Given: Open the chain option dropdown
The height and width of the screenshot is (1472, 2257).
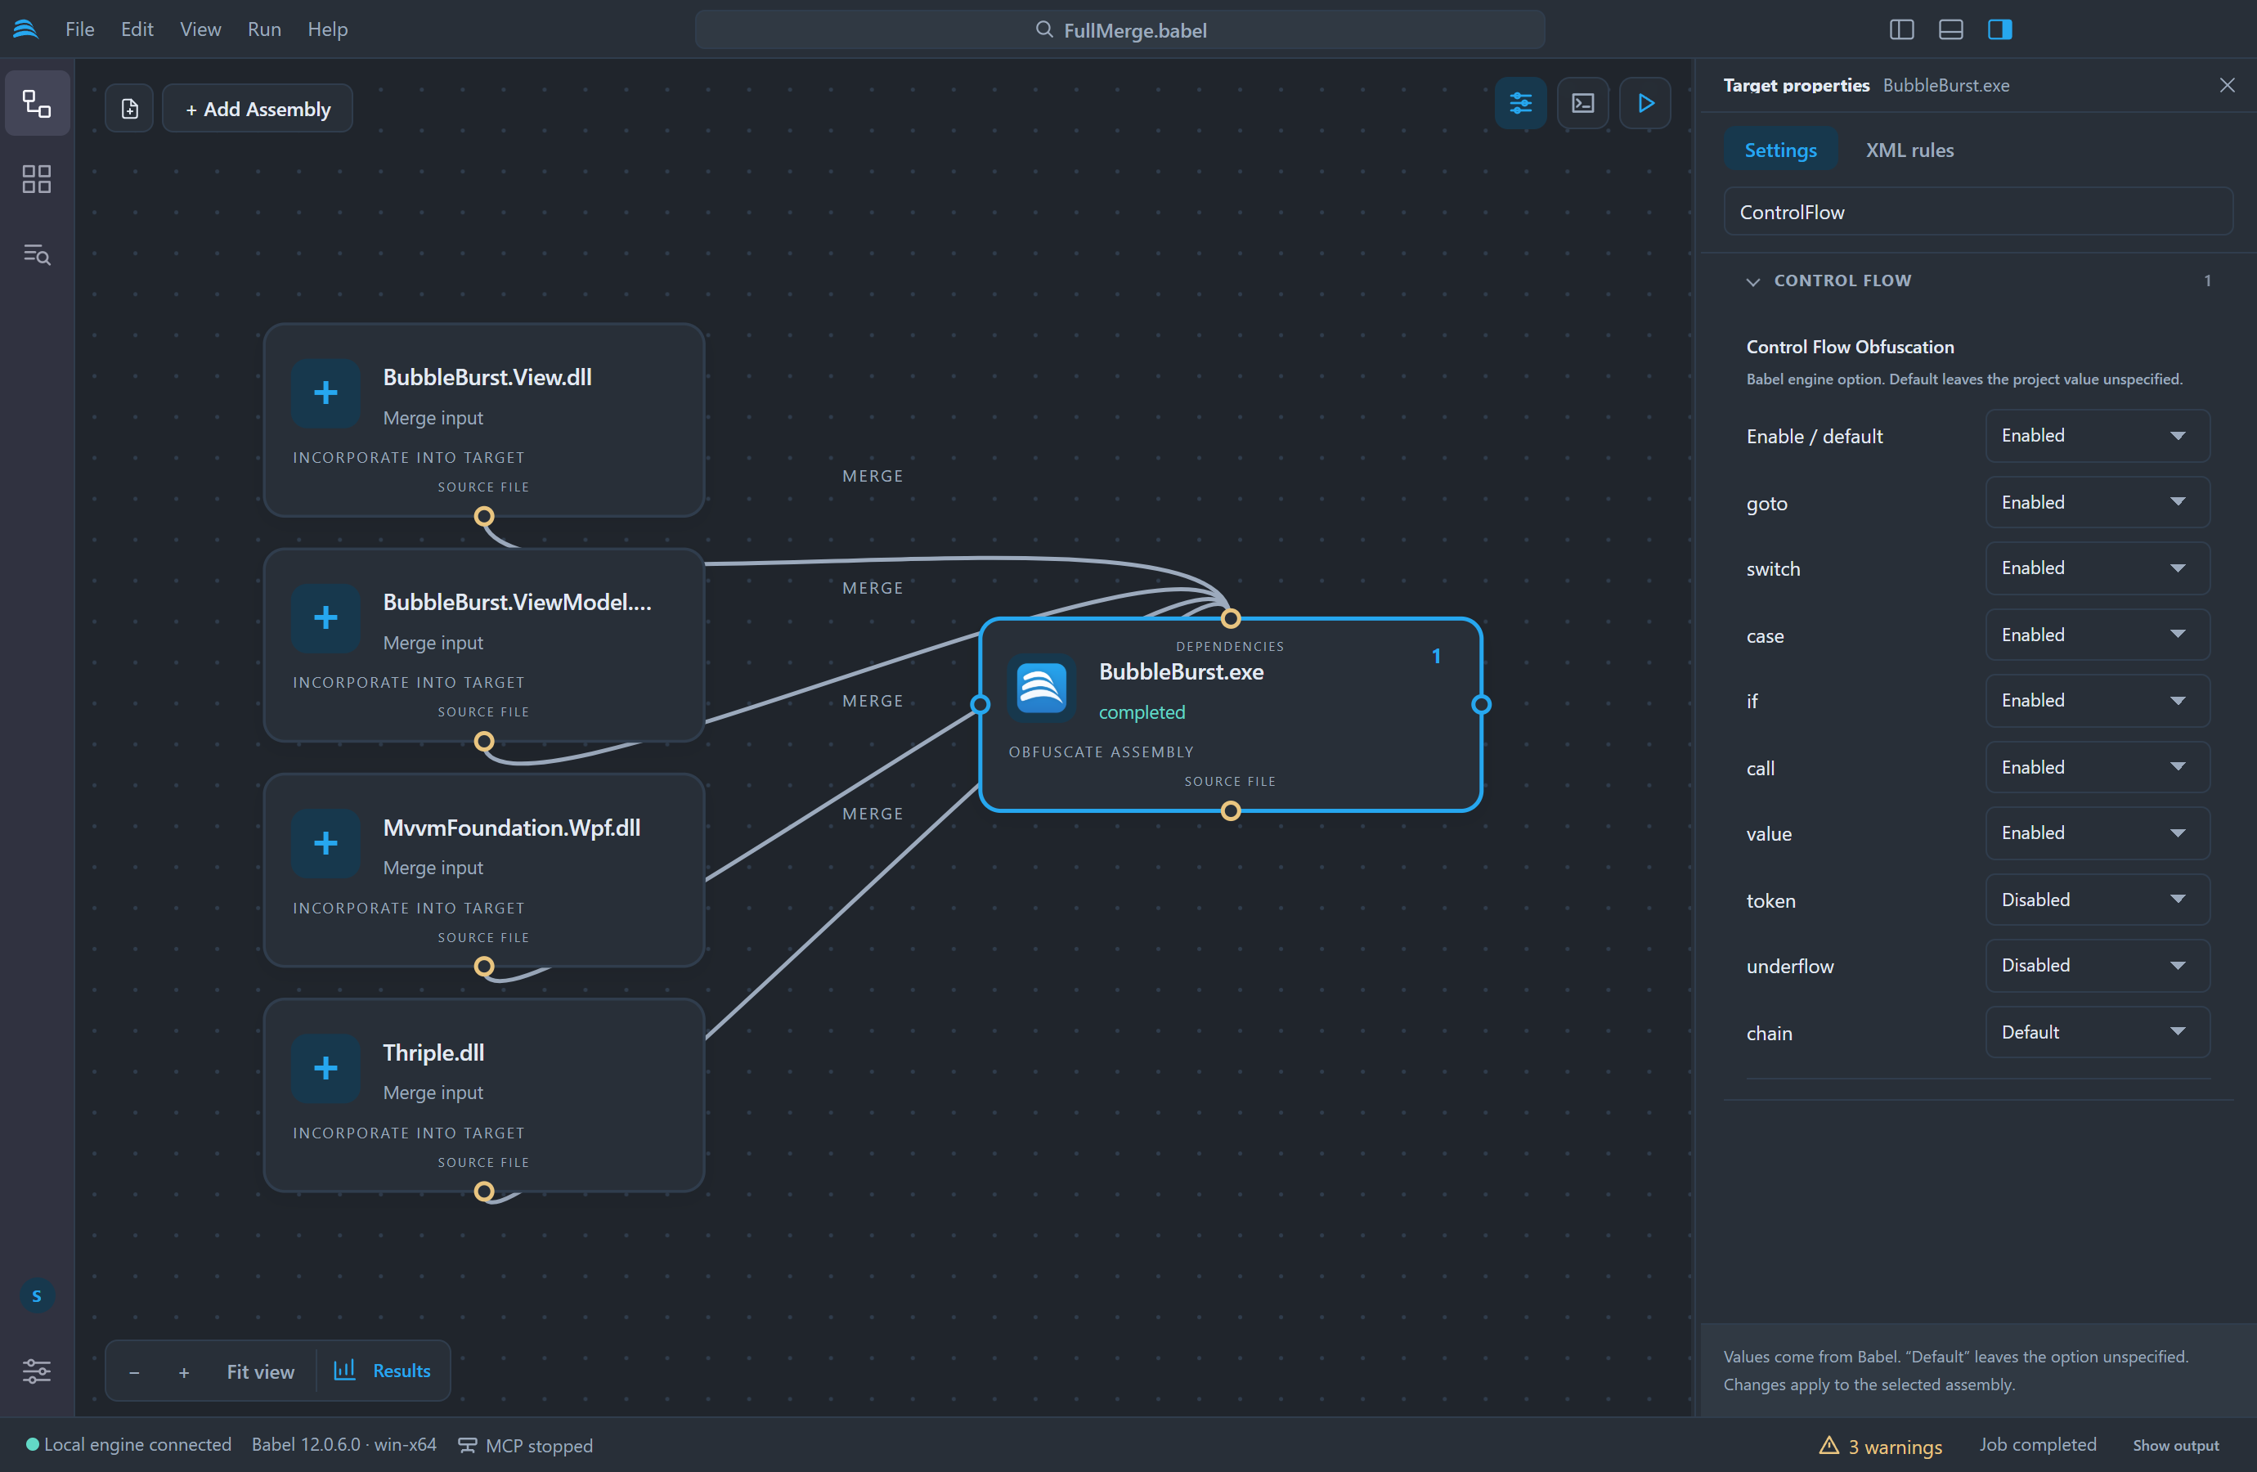Looking at the screenshot, I should 2098,1032.
